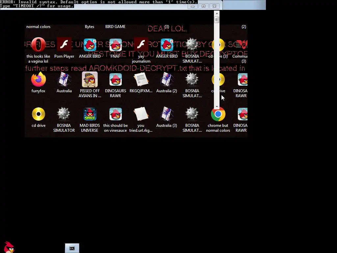Open the ANGER BIRD icon beside Porn Player
337x253 pixels.
point(90,45)
